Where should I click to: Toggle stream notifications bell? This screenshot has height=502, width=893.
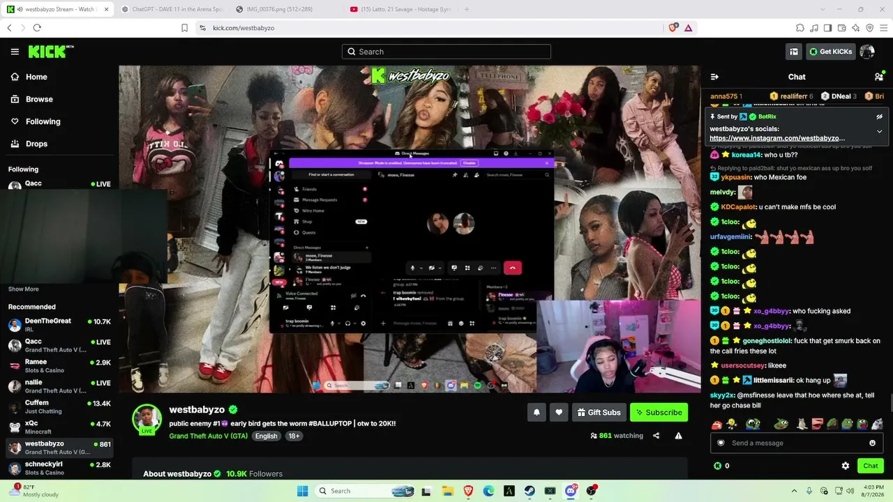click(536, 412)
